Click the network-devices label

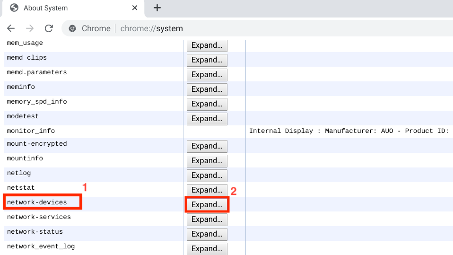[x=37, y=202]
